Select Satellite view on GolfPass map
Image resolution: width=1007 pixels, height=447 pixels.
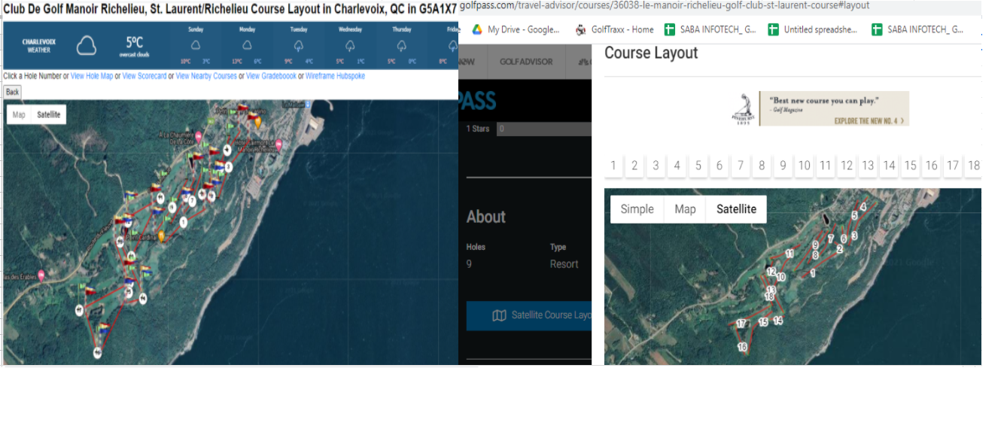point(736,209)
